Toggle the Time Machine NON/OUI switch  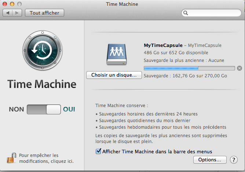44,109
